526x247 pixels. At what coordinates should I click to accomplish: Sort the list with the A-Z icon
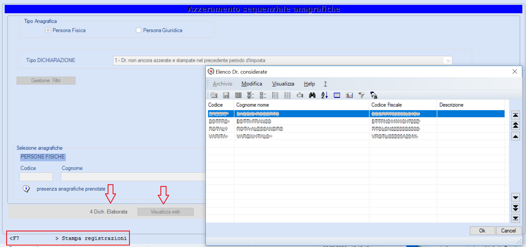[x=325, y=95]
